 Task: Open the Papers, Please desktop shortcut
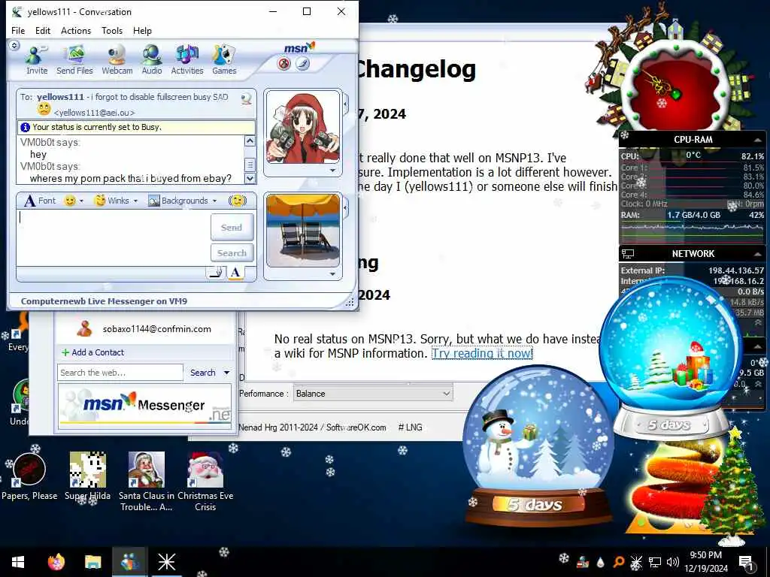(29, 476)
